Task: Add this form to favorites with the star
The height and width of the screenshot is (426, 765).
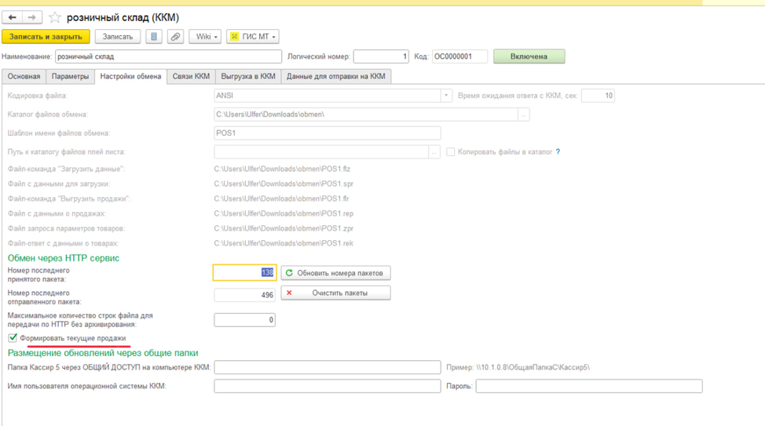Action: click(x=55, y=17)
